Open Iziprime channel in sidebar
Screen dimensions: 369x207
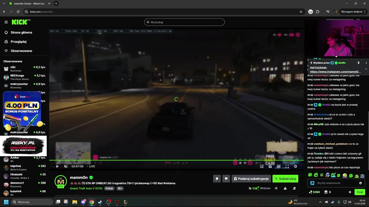(x=25, y=168)
